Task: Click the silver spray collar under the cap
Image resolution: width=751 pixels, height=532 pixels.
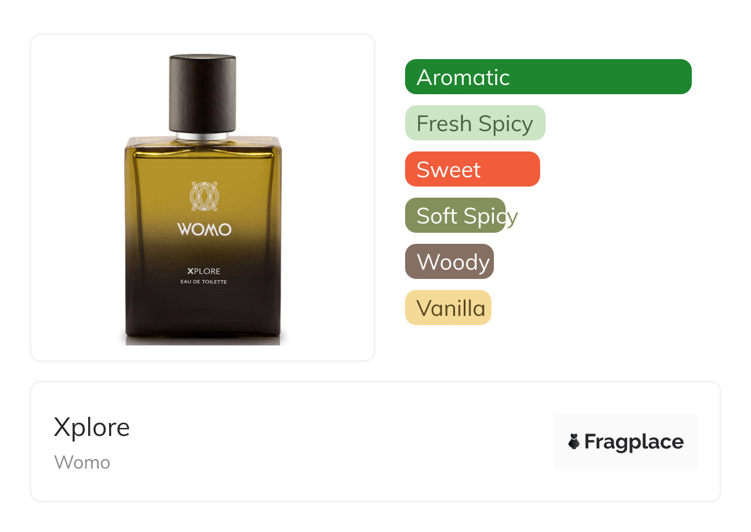Action: click(203, 135)
